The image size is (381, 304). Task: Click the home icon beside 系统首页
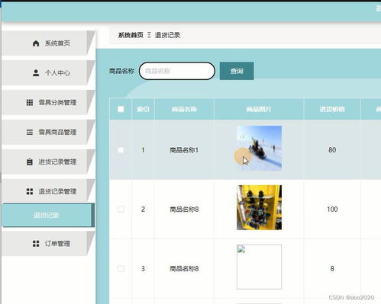coord(36,43)
